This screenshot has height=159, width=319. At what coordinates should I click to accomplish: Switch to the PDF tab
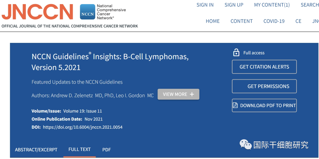click(x=107, y=150)
